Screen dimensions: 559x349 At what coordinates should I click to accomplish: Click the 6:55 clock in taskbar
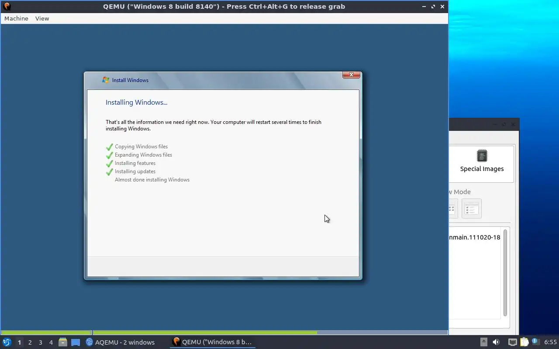(x=550, y=342)
